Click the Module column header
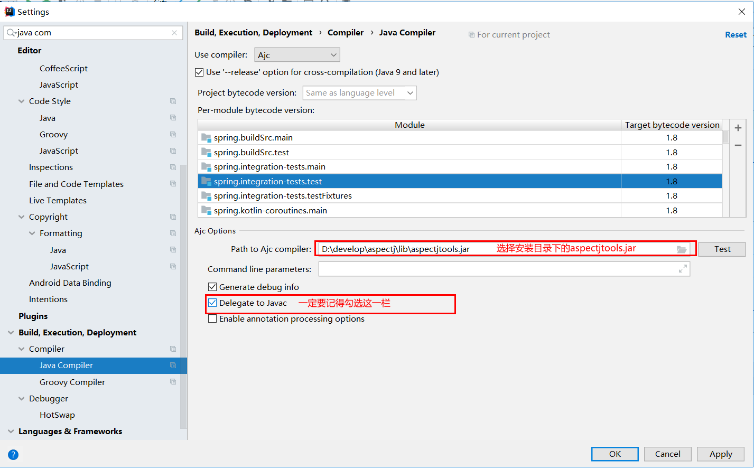The image size is (754, 469). click(x=409, y=125)
